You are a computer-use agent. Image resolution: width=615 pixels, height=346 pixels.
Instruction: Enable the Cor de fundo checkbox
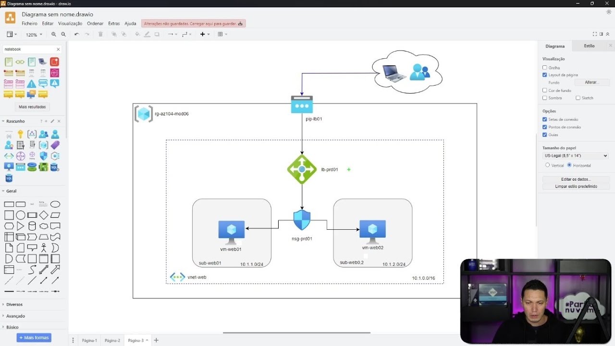[x=544, y=90]
